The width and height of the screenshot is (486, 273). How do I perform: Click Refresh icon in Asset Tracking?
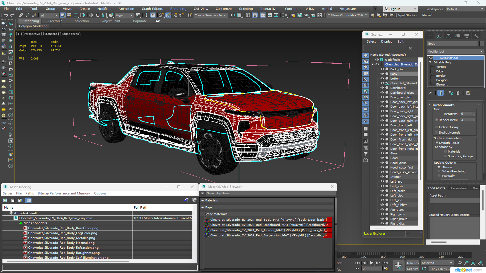pos(5,200)
